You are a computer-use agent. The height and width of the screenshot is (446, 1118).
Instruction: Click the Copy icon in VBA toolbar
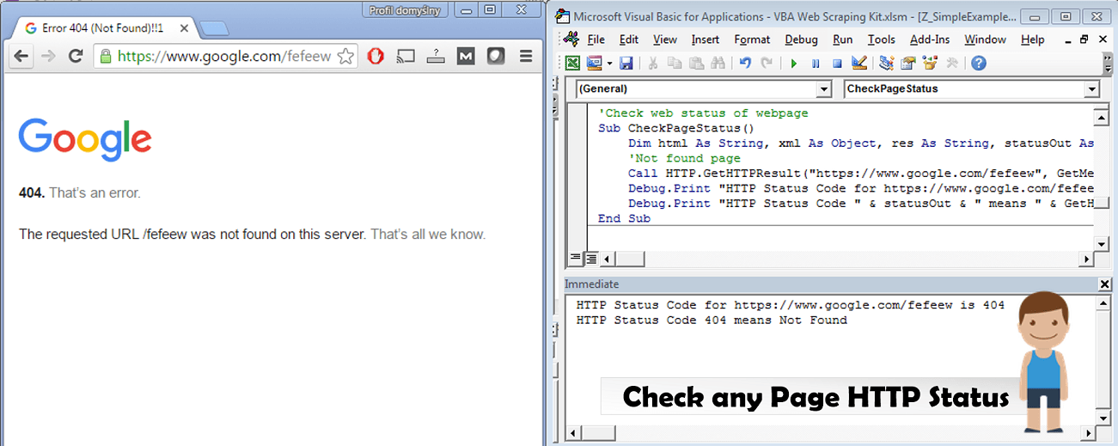pyautogui.click(x=675, y=63)
